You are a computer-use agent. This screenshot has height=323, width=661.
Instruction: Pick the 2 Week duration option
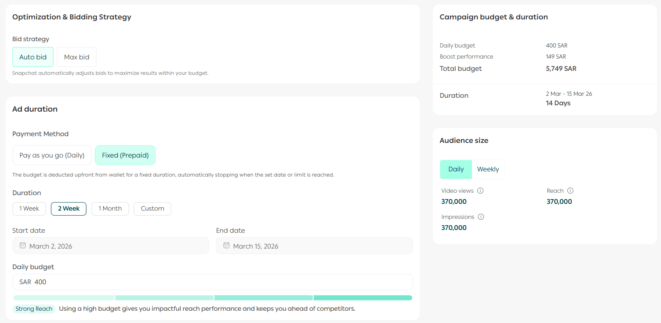click(x=69, y=209)
